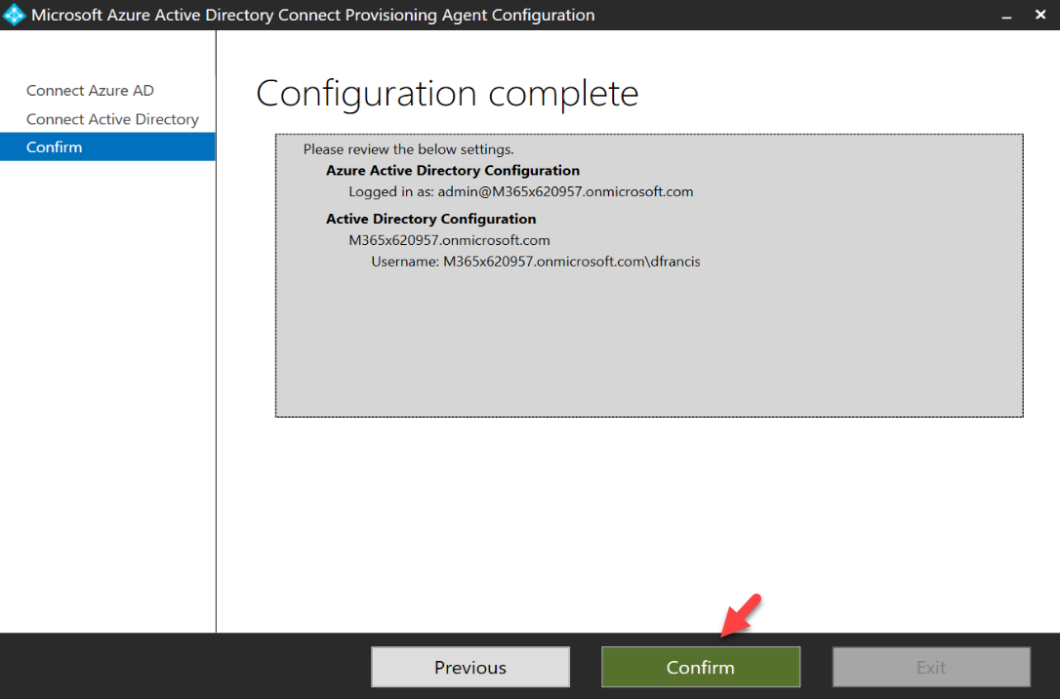
Task: Click the Username dfrancis line
Action: tap(536, 262)
